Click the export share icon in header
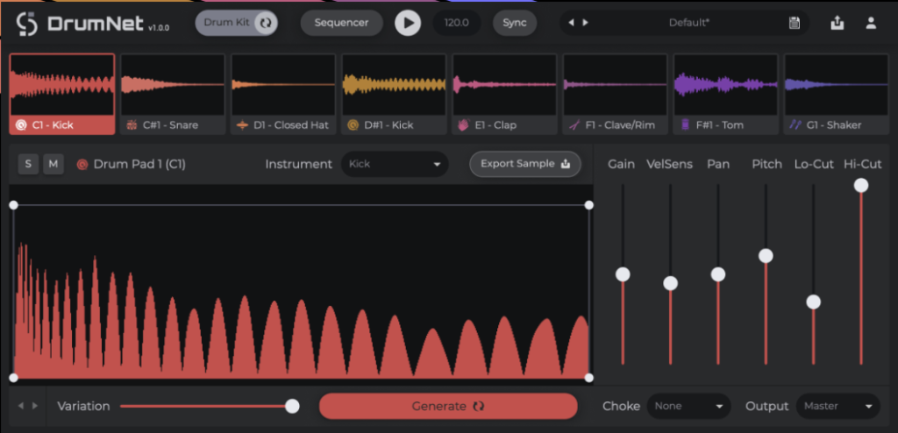The height and width of the screenshot is (433, 898). 837,23
